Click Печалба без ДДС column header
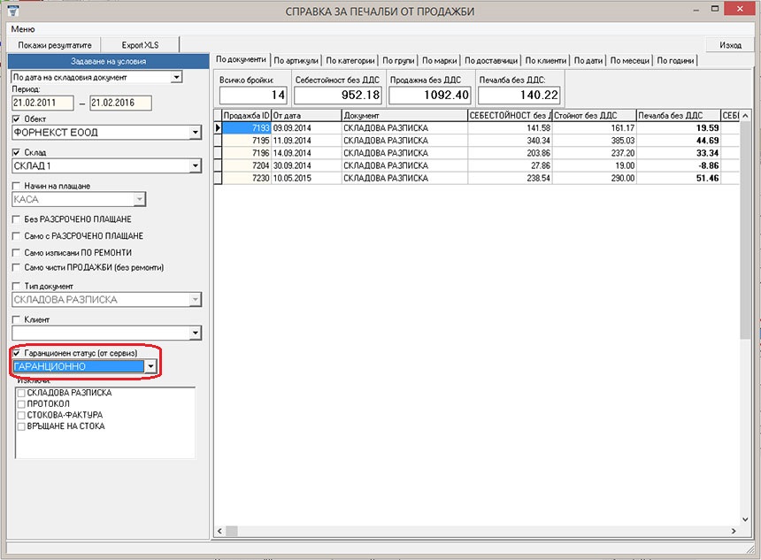Viewport: 761px width, 560px height. 678,116
